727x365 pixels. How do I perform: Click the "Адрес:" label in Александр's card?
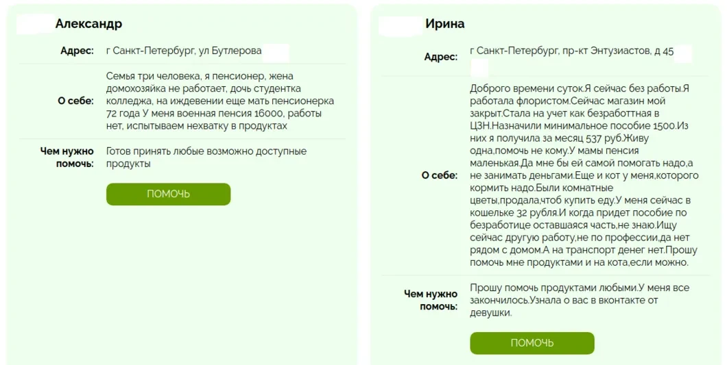(x=77, y=51)
